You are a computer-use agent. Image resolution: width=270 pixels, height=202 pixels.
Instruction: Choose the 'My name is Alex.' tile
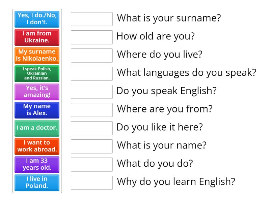tap(37, 110)
